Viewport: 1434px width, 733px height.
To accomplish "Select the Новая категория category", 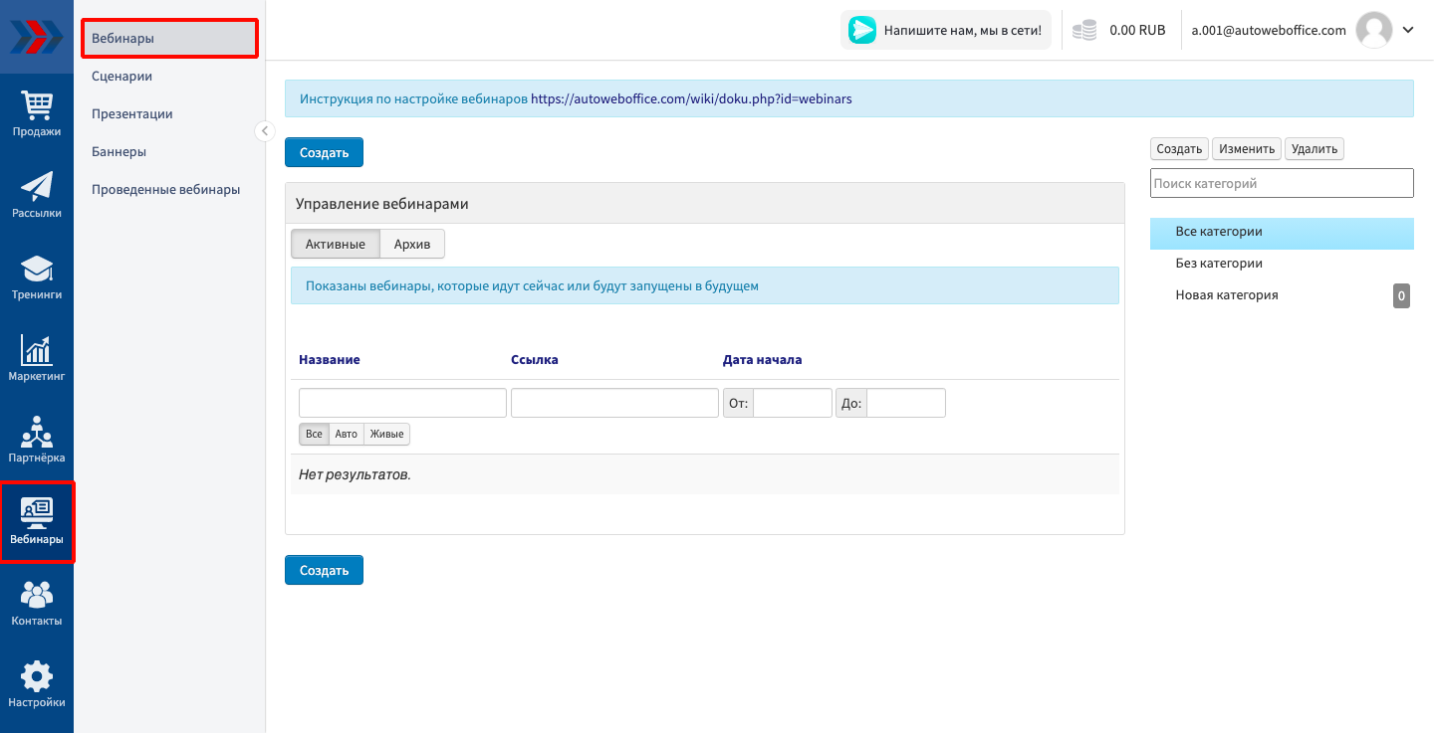I will click(1226, 295).
